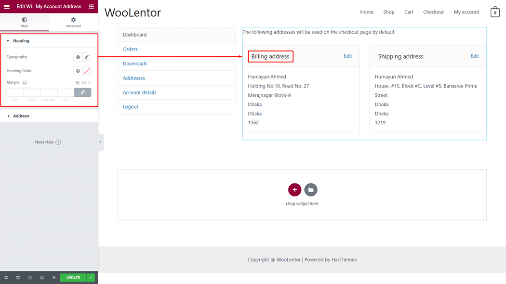Pick the Heading Color swatch
The width and height of the screenshot is (506, 284).
87,71
